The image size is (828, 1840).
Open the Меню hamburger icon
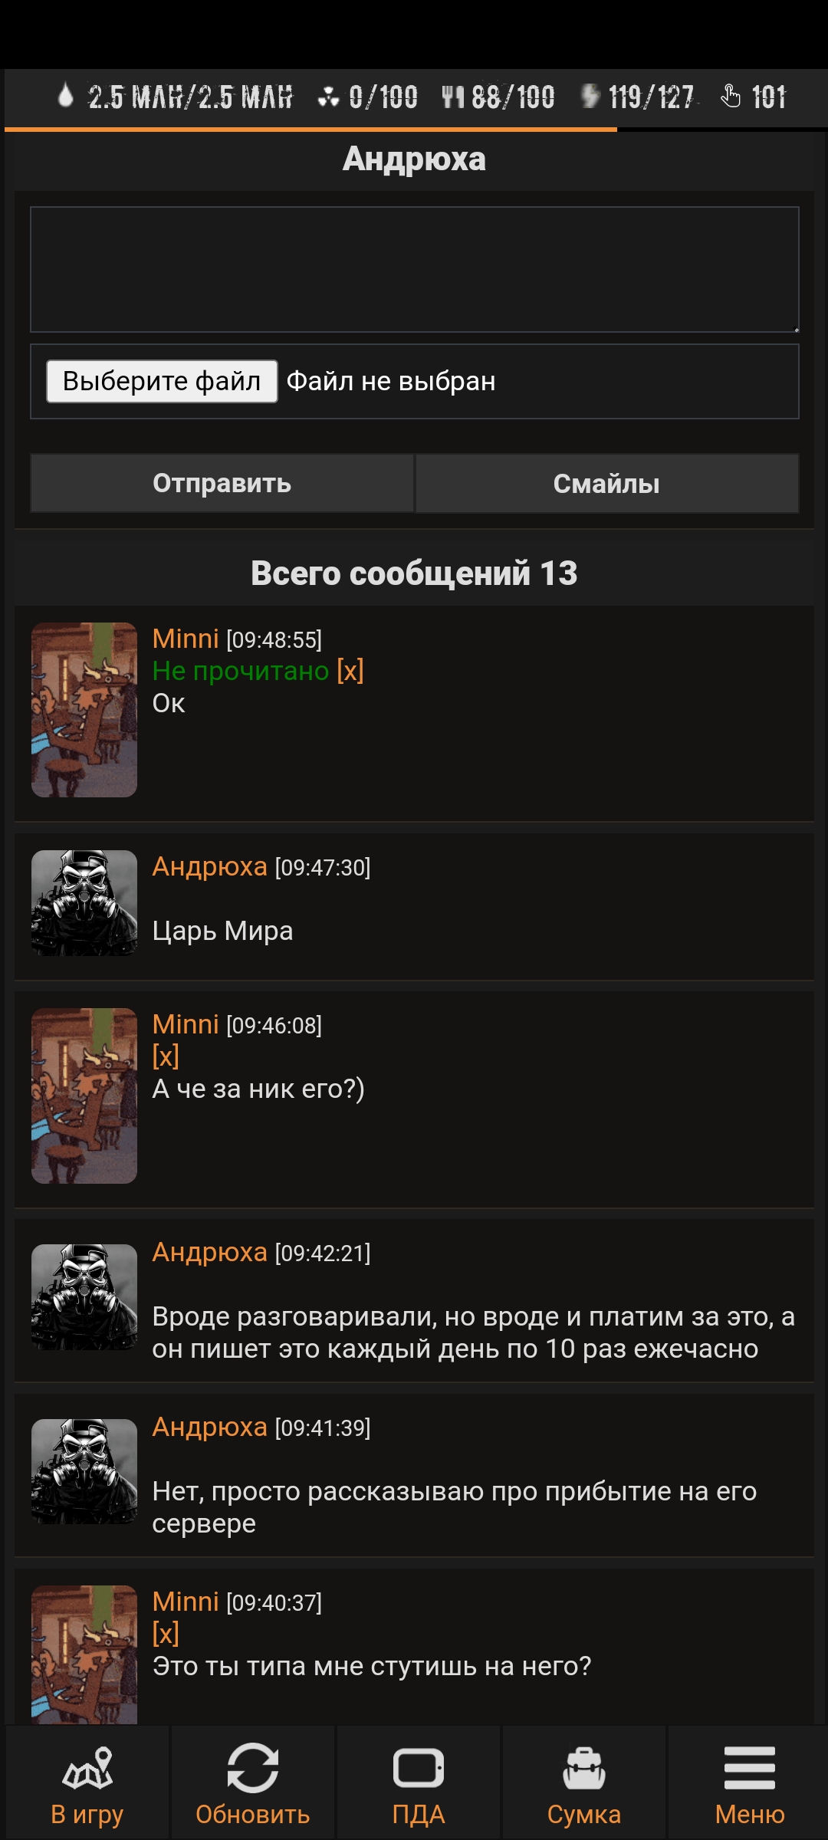tap(750, 1768)
